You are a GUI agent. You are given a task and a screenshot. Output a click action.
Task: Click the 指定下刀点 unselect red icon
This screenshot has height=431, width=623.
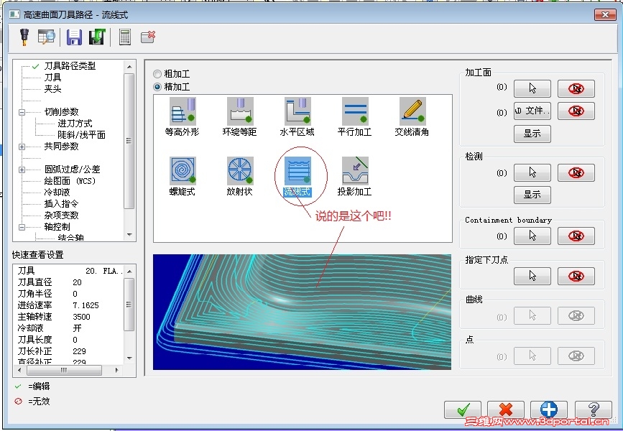click(576, 276)
